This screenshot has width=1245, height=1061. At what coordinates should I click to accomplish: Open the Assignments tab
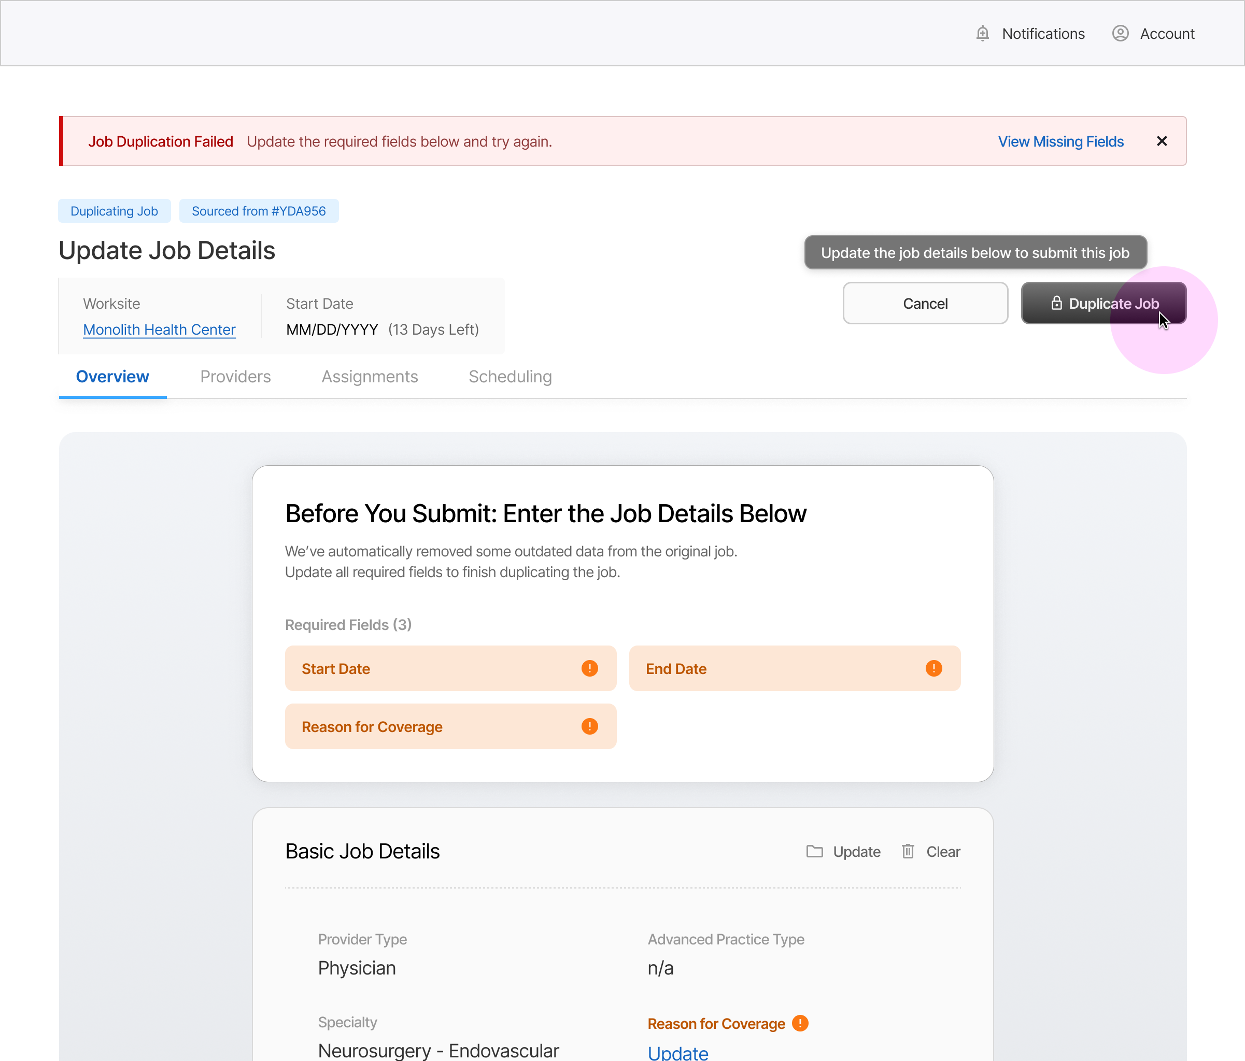pos(370,377)
